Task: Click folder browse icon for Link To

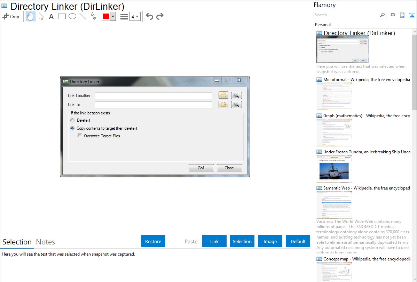Action: point(223,104)
